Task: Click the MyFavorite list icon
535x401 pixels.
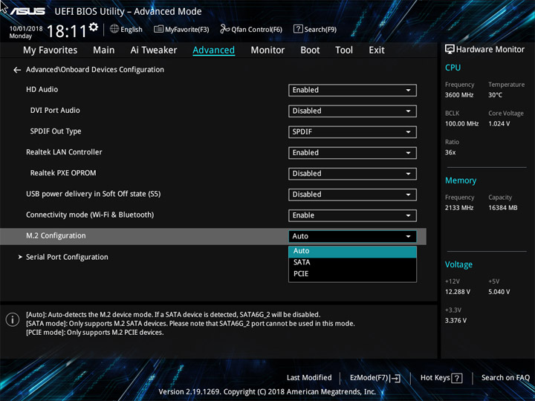Action: [x=159, y=29]
